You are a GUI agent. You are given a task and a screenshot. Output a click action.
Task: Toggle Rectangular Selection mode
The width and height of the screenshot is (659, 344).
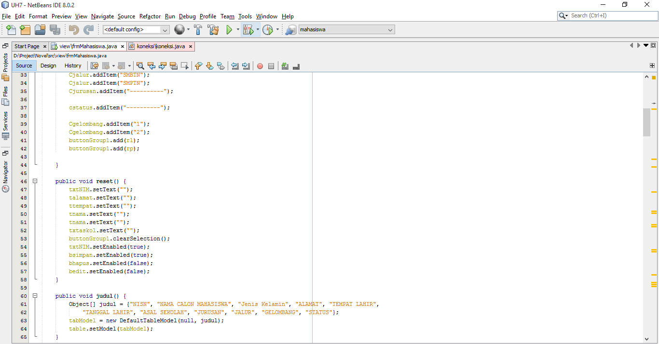(x=185, y=66)
